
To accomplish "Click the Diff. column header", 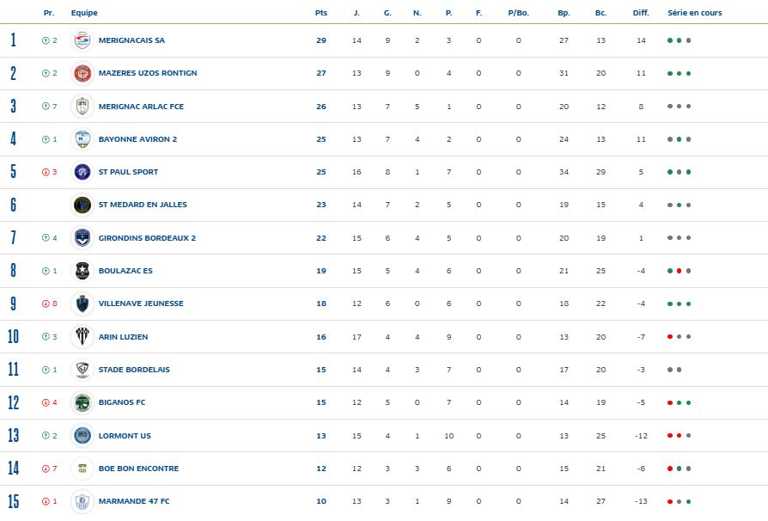I will click(641, 13).
